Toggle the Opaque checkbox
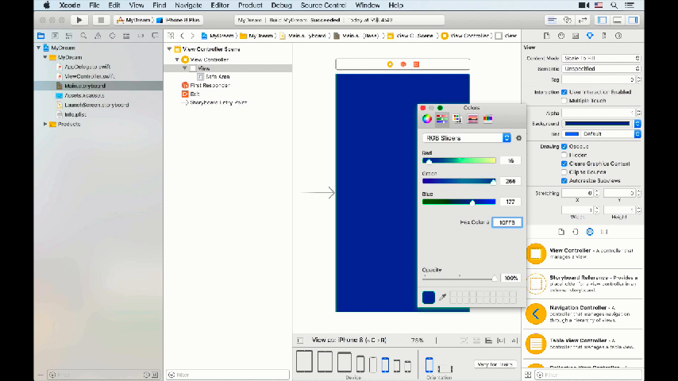This screenshot has width=678, height=381. (x=564, y=147)
